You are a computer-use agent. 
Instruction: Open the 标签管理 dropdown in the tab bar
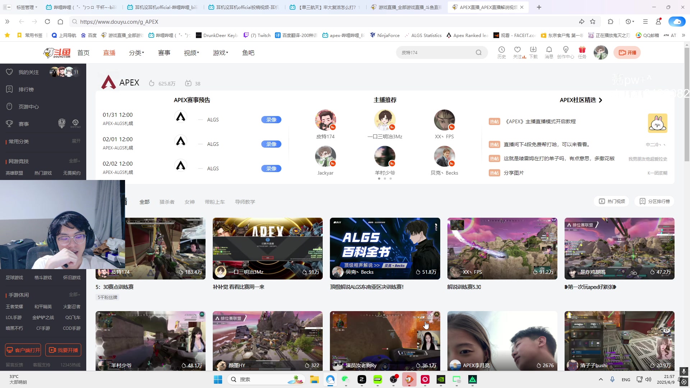[x=26, y=7]
